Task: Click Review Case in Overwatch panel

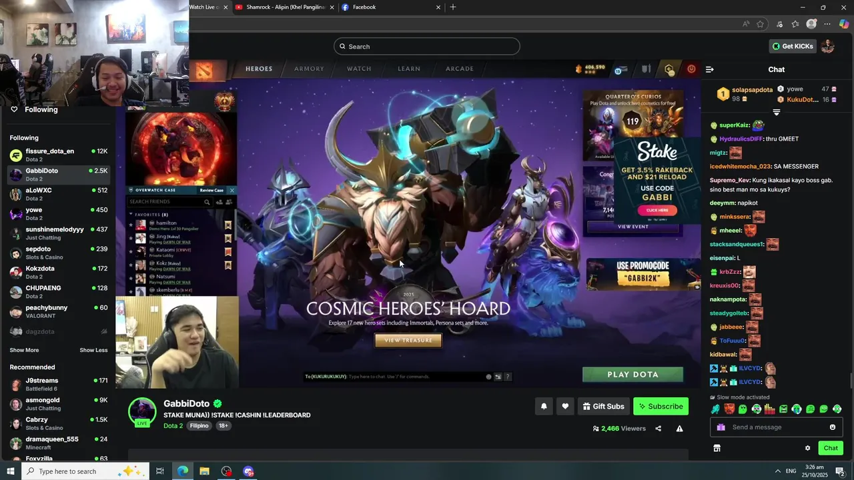Action: (211, 190)
